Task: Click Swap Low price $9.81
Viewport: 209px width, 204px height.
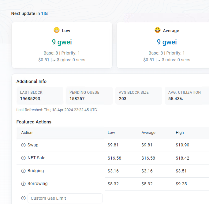Action: (x=113, y=145)
